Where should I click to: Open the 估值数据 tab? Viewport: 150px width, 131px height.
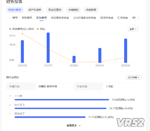[x=91, y=10]
